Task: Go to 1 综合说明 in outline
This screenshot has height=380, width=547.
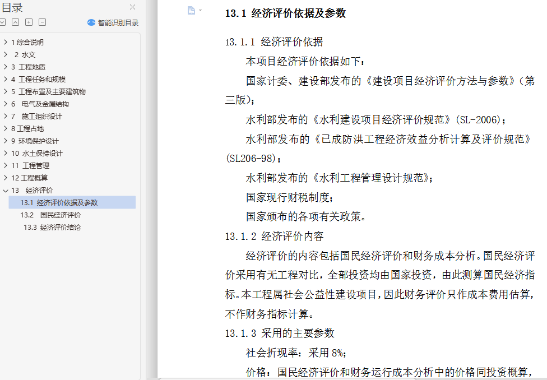Action: click(x=27, y=42)
